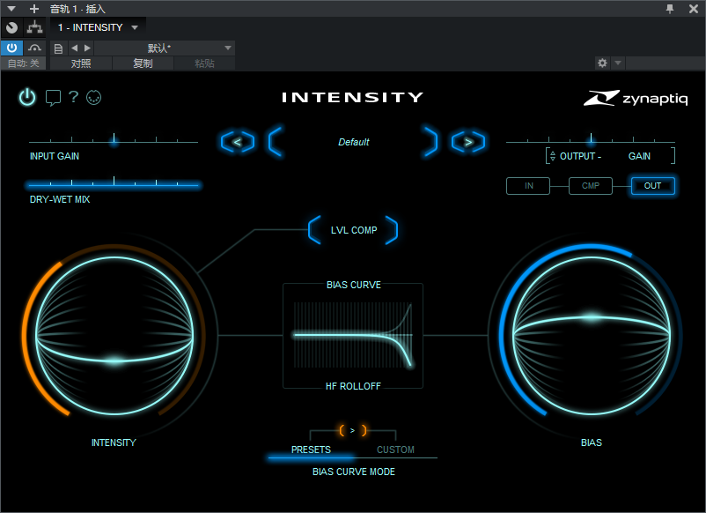The width and height of the screenshot is (706, 513).
Task: Close the plugin window
Action: pos(694,9)
